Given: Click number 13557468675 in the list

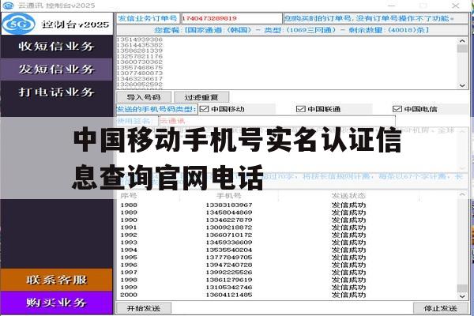Looking at the screenshot, I should (140, 67).
